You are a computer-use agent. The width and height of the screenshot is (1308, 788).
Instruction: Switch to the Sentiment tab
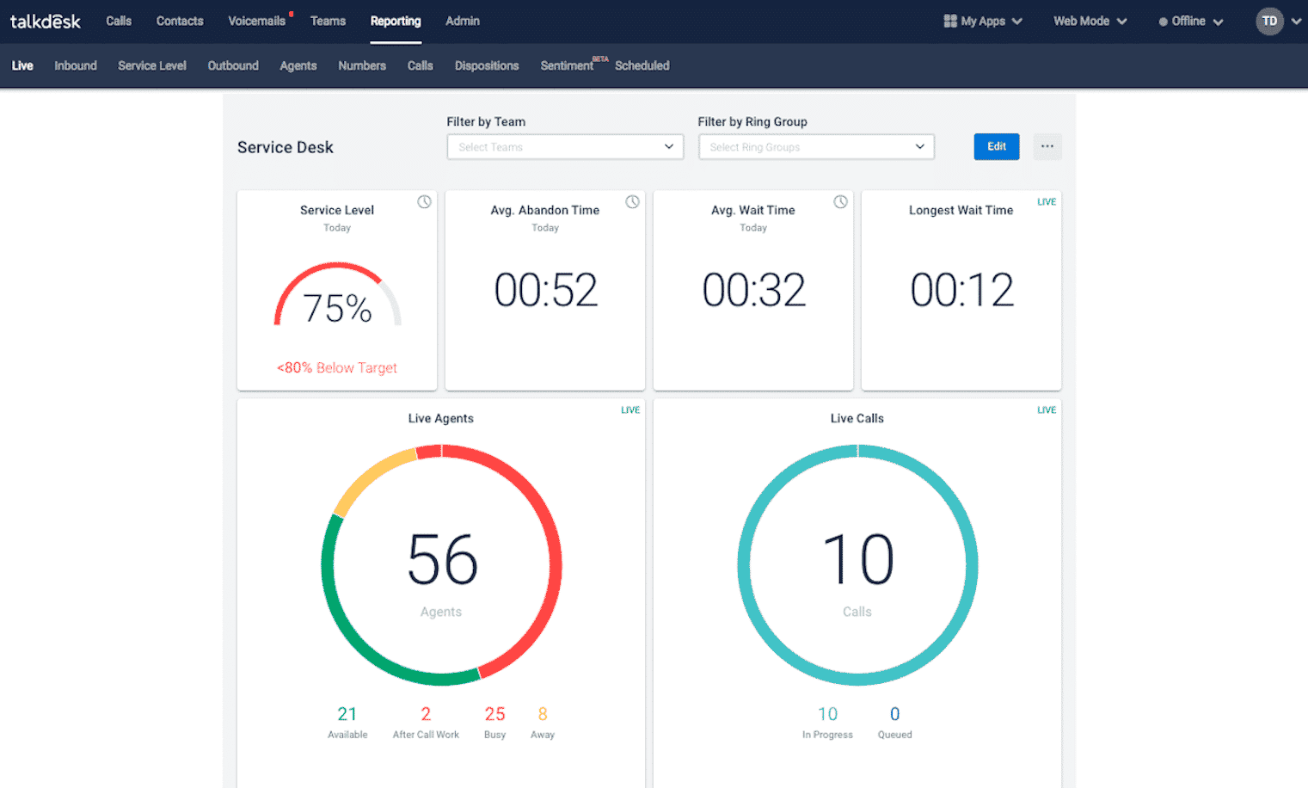(568, 65)
